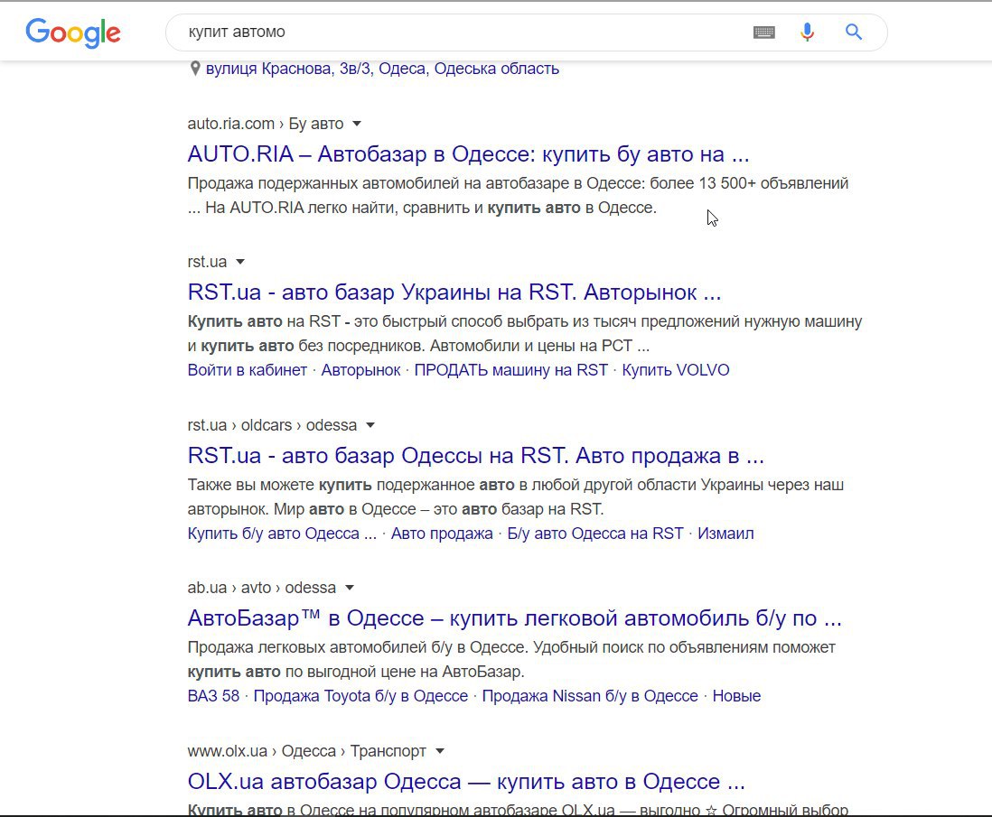Click sitelink Купить б/у авто Одесса

(x=282, y=533)
